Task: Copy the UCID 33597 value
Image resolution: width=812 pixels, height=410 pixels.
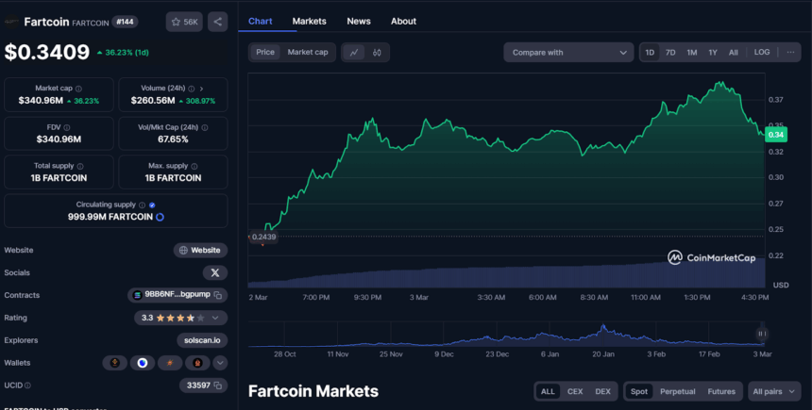Action: click(x=218, y=385)
